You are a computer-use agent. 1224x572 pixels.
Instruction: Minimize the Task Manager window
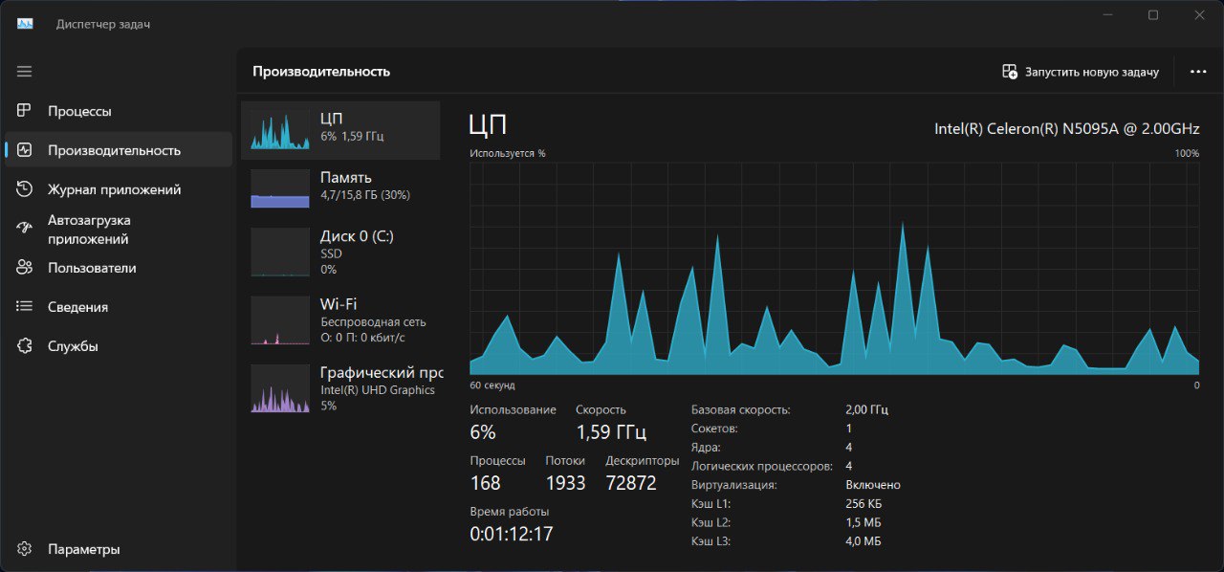[1107, 14]
